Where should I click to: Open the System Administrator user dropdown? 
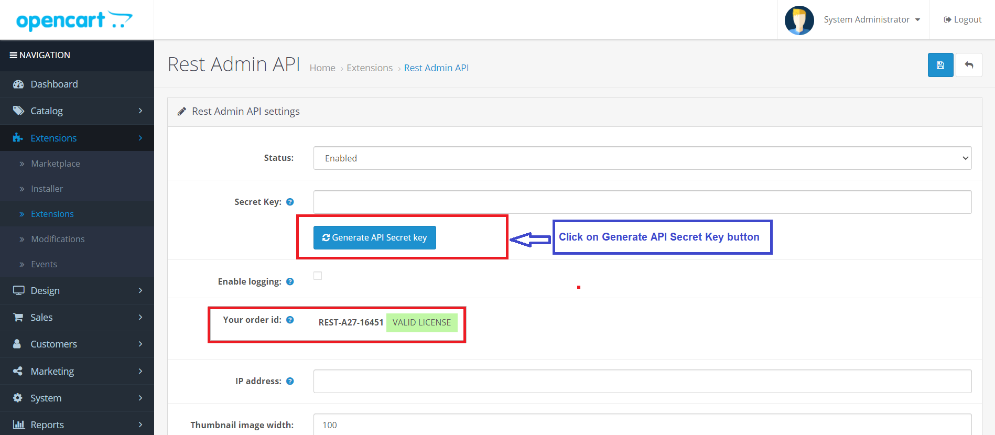[872, 20]
